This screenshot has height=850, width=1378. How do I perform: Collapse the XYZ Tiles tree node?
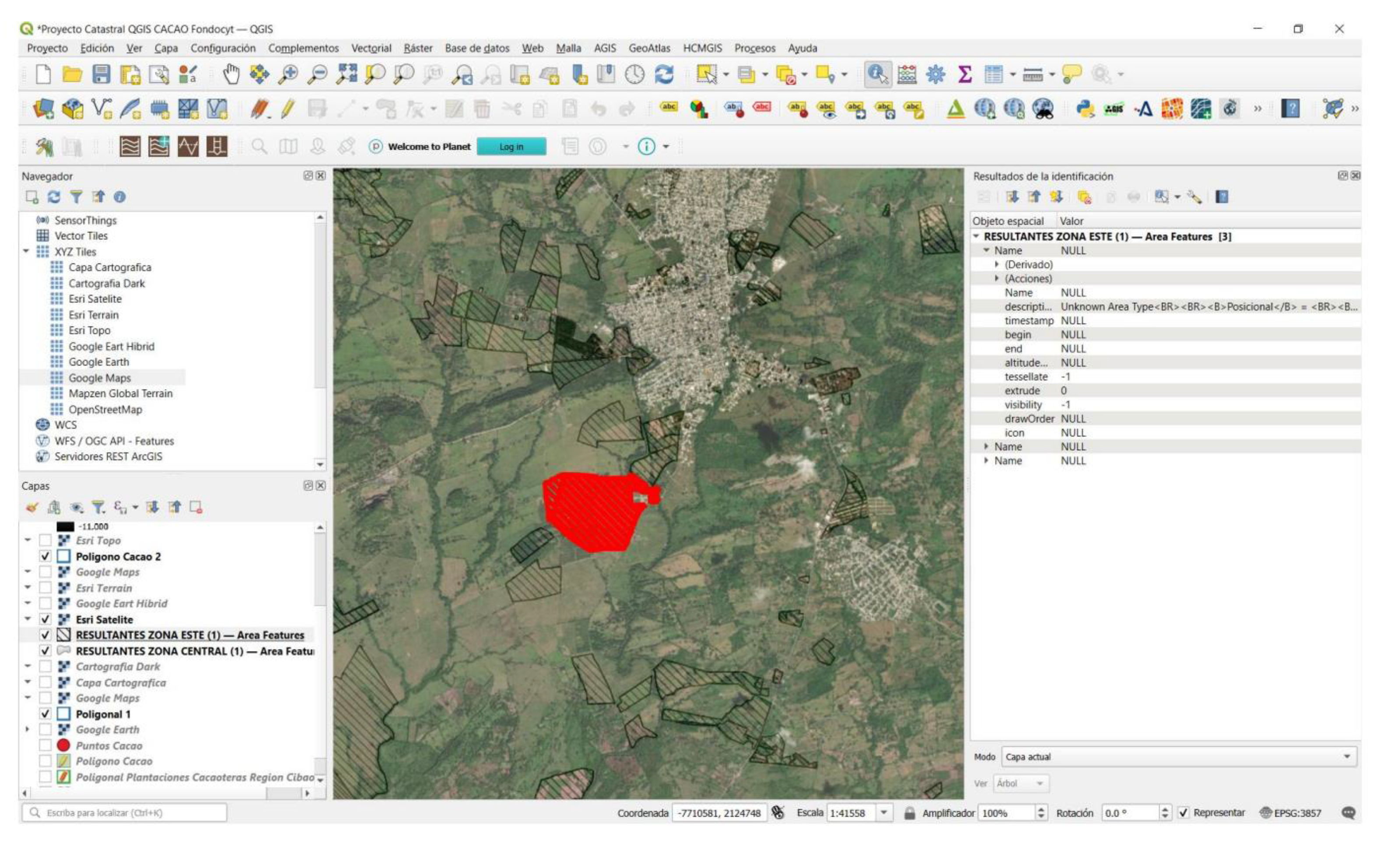(x=26, y=251)
